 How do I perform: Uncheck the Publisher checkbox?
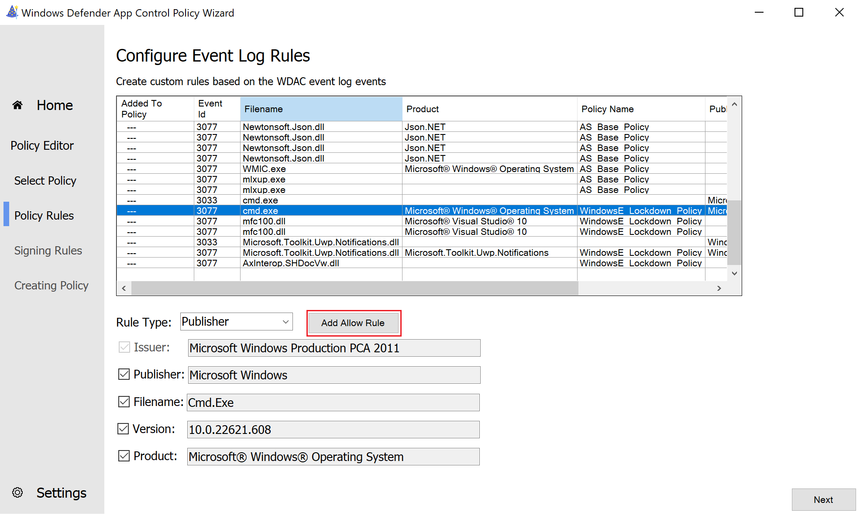coord(124,375)
